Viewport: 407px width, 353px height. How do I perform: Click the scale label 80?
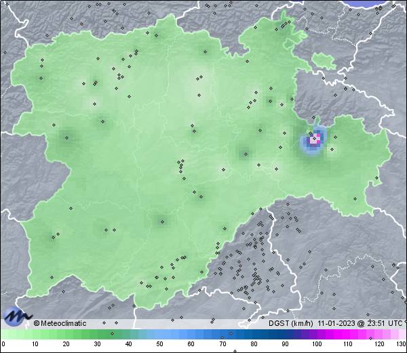[x=254, y=344]
